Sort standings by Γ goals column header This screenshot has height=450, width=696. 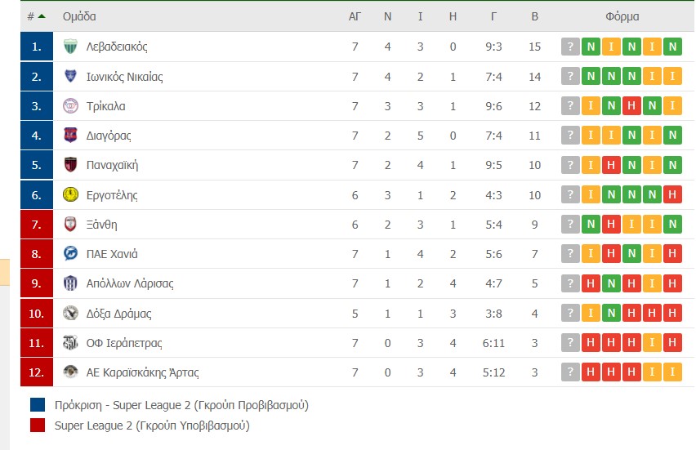tap(493, 16)
